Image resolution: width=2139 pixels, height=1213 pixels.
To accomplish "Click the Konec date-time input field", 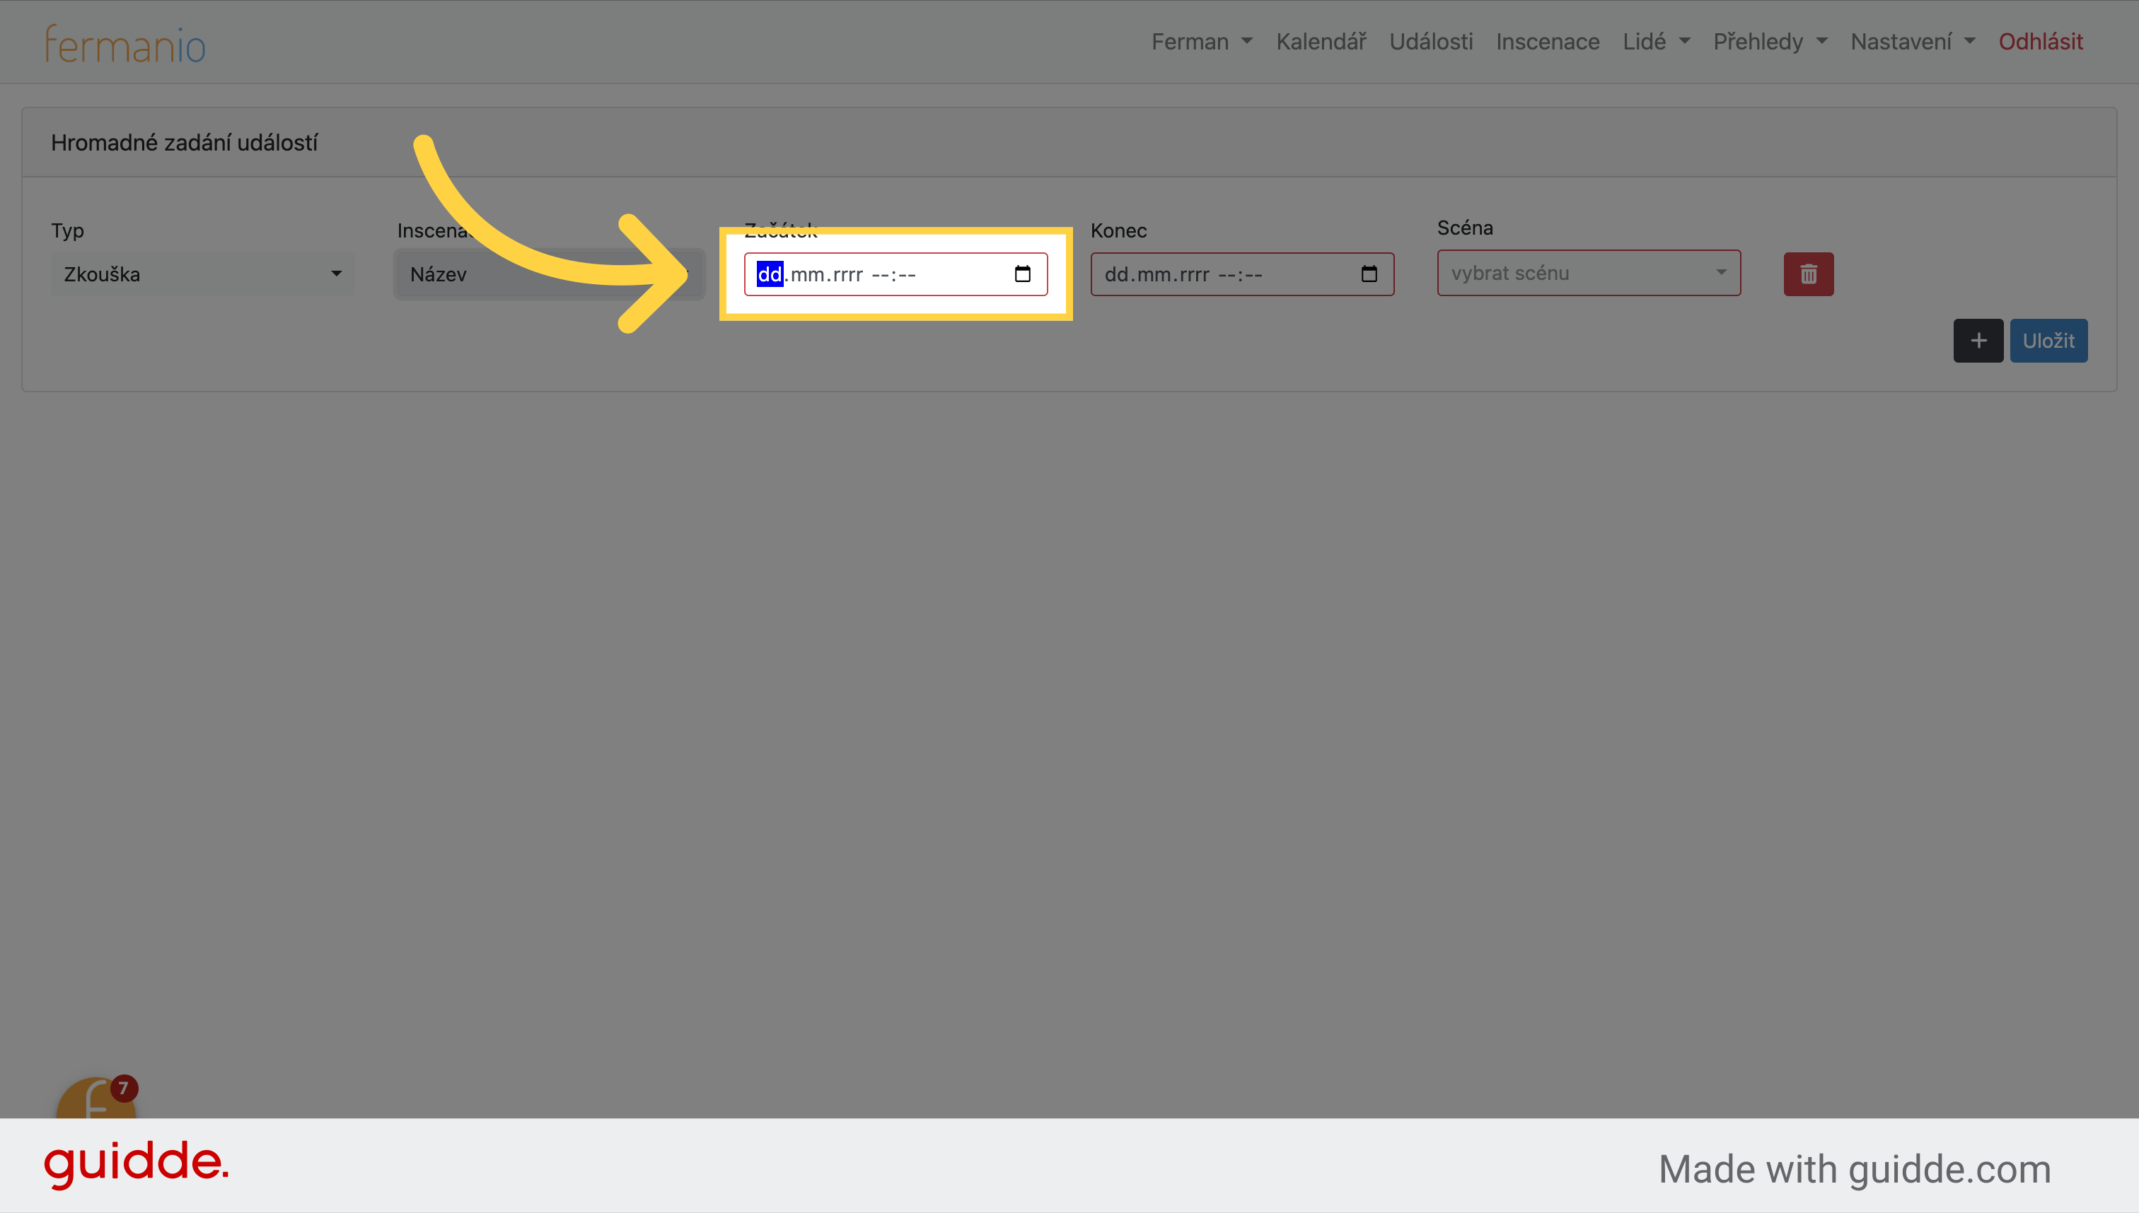I will pyautogui.click(x=1242, y=274).
